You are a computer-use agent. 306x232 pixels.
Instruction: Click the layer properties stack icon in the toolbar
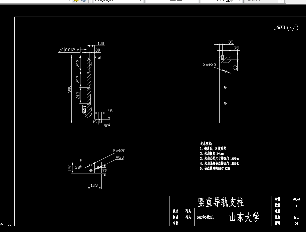point(83,1)
